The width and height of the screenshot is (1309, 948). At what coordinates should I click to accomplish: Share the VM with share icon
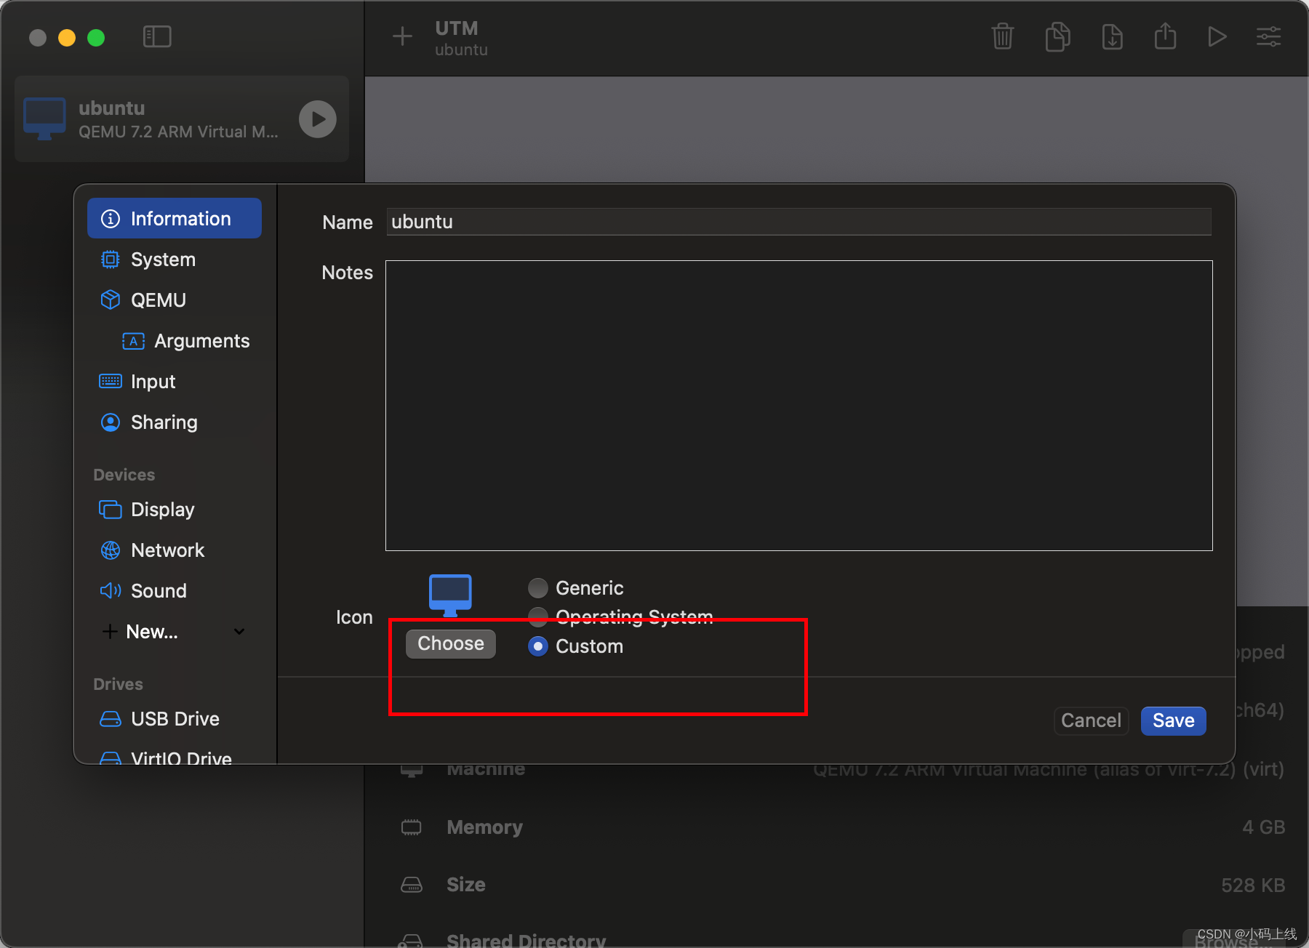(x=1165, y=36)
